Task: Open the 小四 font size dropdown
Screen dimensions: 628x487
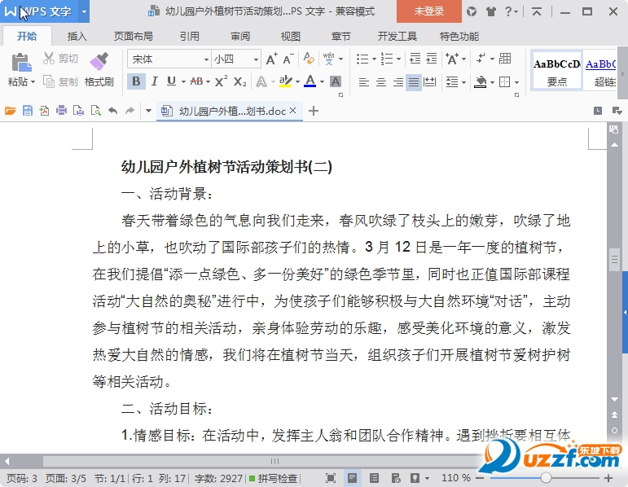Action: (256, 59)
